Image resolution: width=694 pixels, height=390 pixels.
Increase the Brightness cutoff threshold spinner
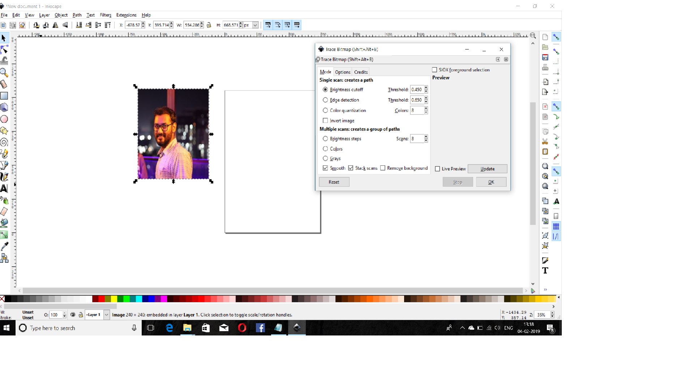pos(426,88)
